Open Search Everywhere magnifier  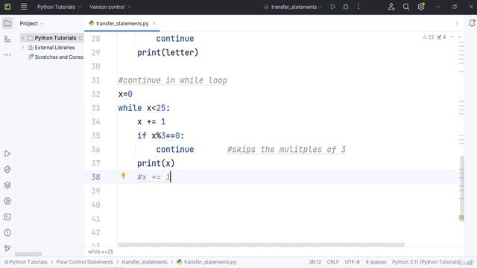406,7
